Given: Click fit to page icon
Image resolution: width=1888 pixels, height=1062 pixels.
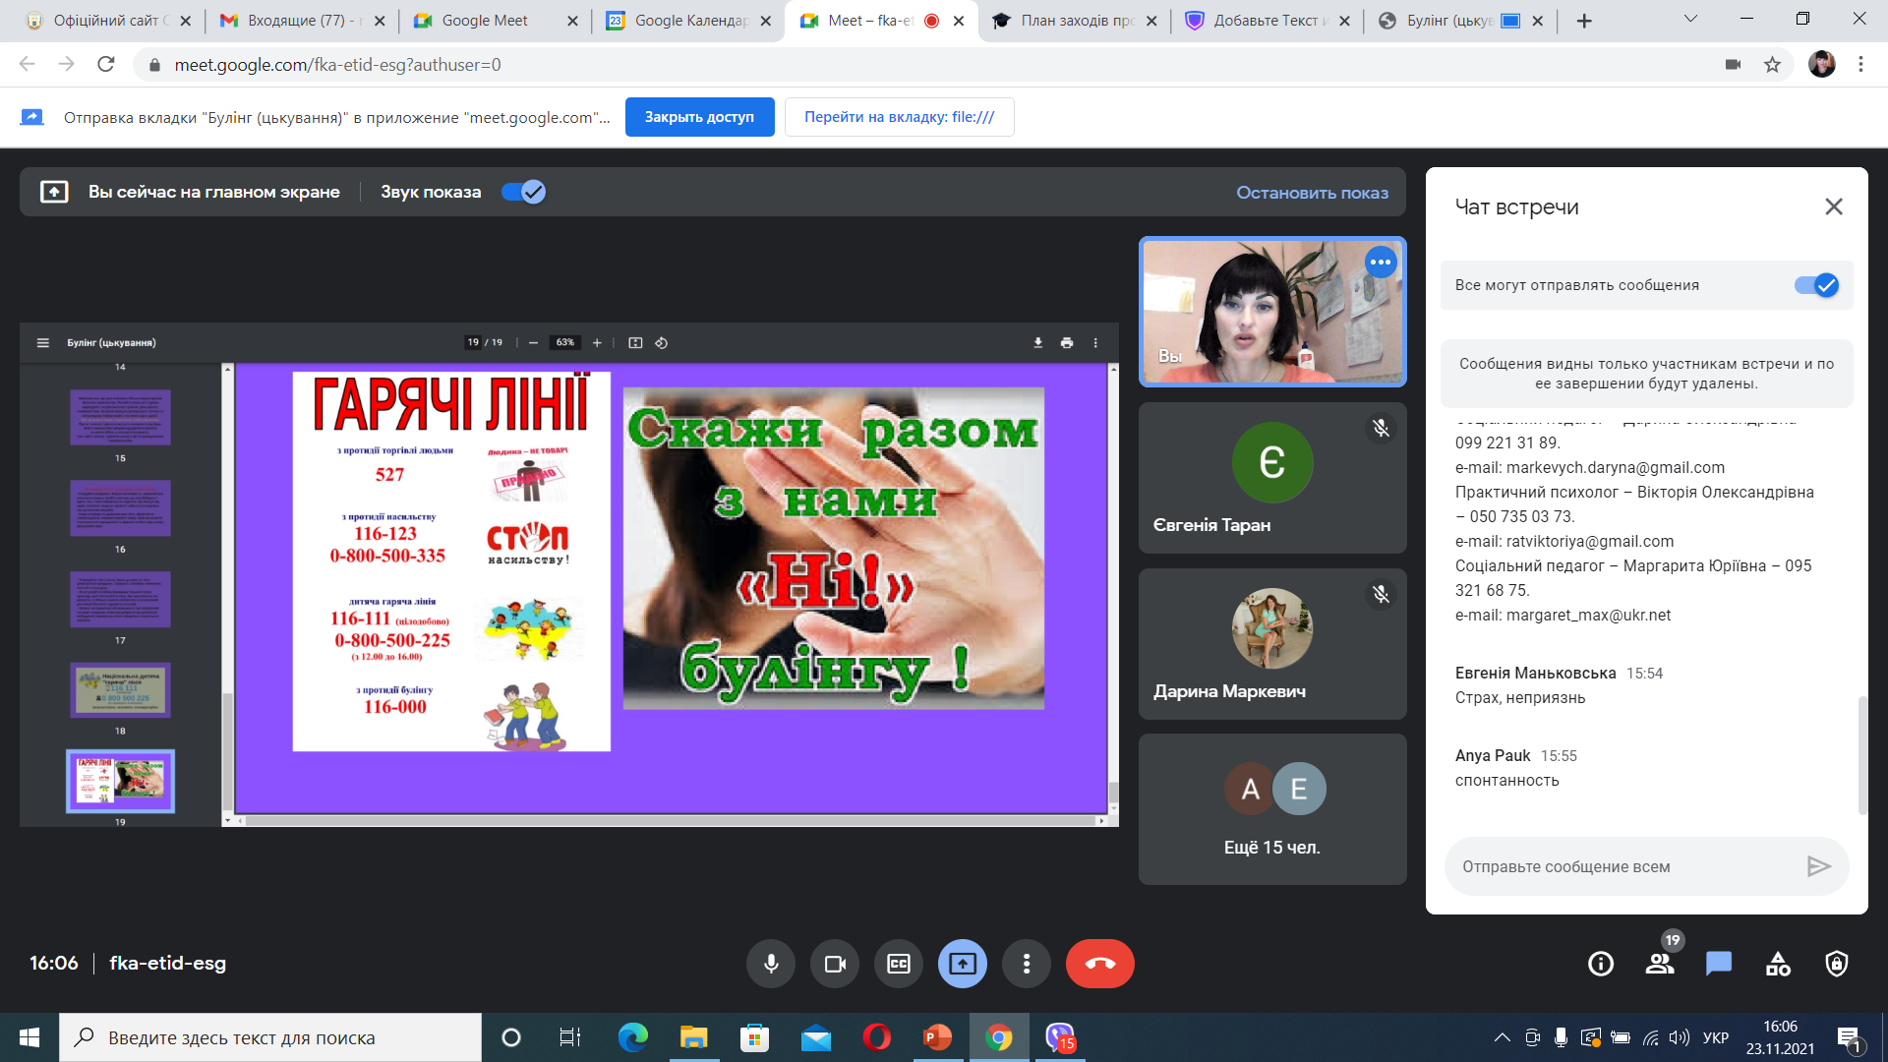Looking at the screenshot, I should point(635,342).
